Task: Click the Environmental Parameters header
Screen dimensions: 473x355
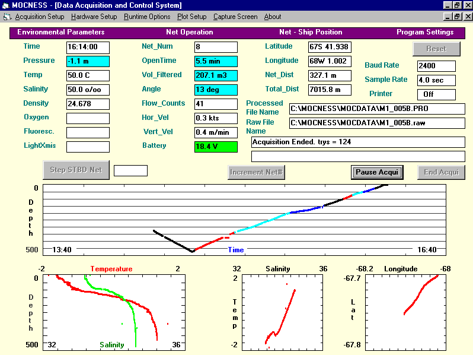Action: pos(61,32)
